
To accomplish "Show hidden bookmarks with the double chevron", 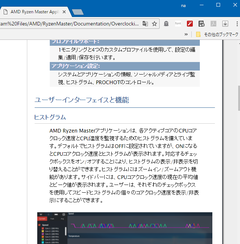I will (x=186, y=34).
